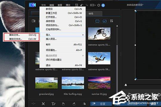Select the sunrise 01.jpg thumbnail

[99, 83]
